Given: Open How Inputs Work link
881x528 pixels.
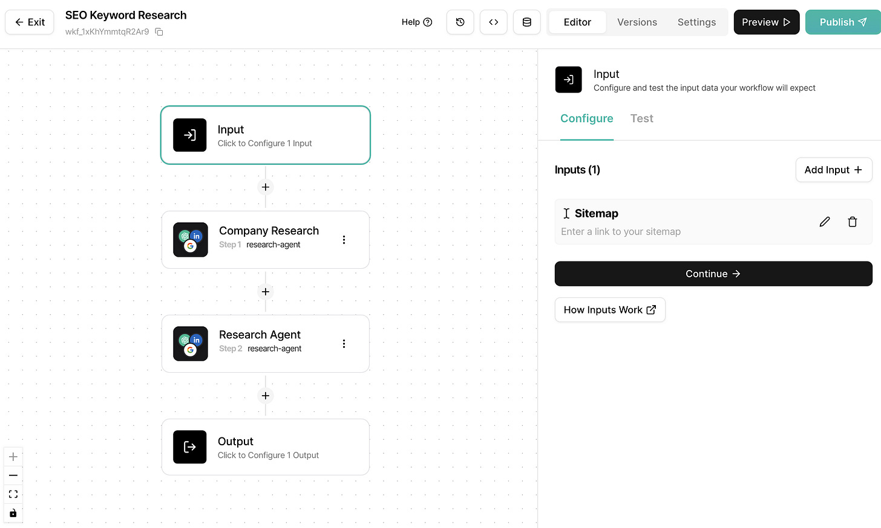Looking at the screenshot, I should (610, 309).
